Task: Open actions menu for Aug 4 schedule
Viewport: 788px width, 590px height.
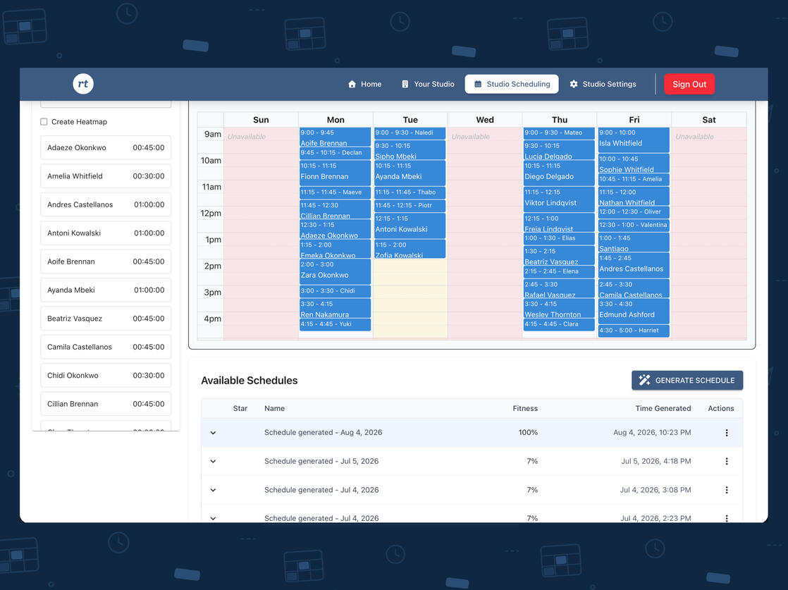Action: [726, 433]
